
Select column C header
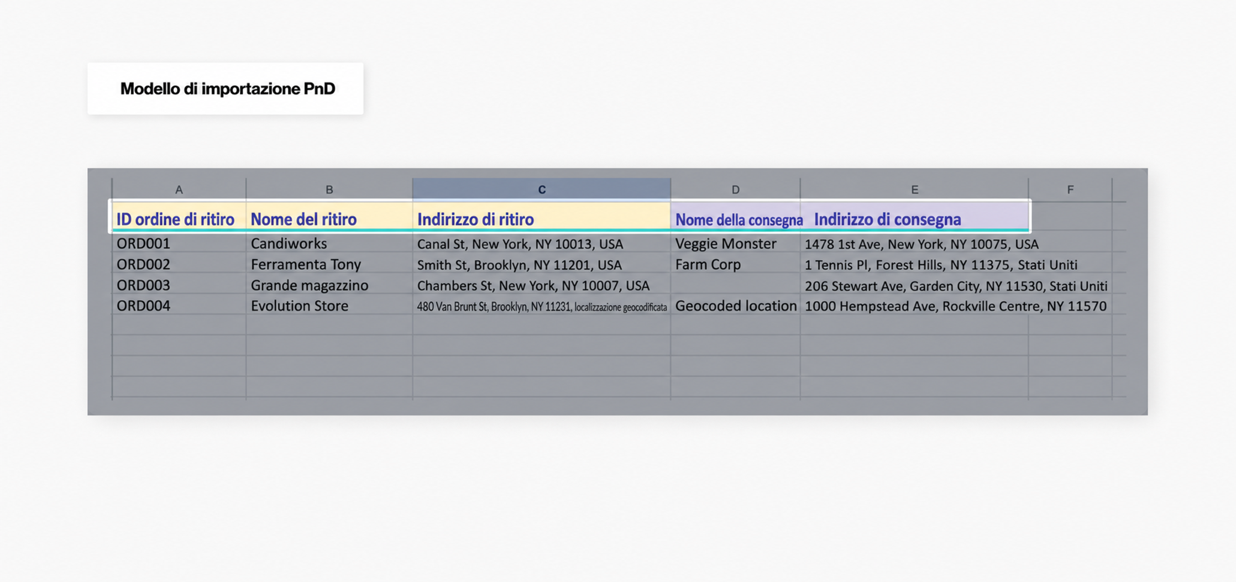(542, 190)
